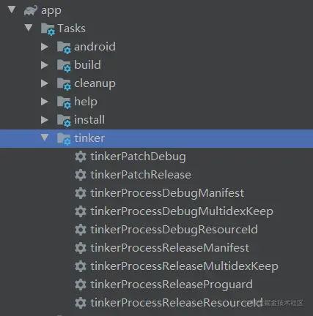313x316 pixels.
Task: Click gear icon beside tinkerPatchRelease
Action: tap(81, 175)
